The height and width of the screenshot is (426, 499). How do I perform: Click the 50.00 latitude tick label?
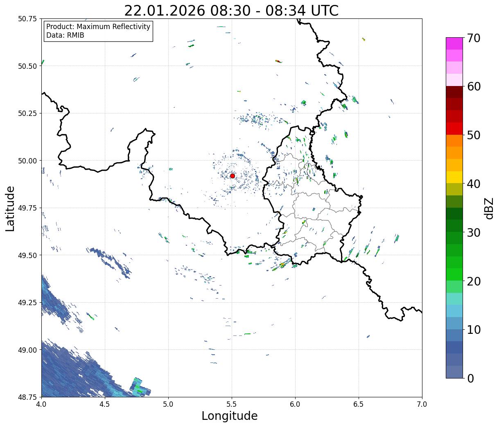pyautogui.click(x=27, y=161)
